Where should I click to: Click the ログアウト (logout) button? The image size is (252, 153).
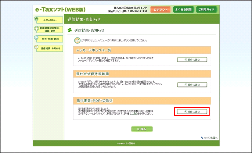point(160,10)
